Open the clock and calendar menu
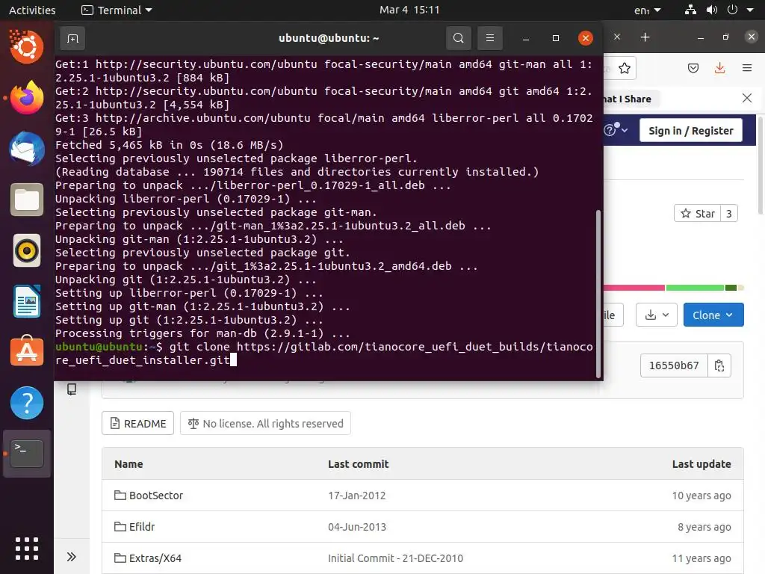 pyautogui.click(x=409, y=10)
